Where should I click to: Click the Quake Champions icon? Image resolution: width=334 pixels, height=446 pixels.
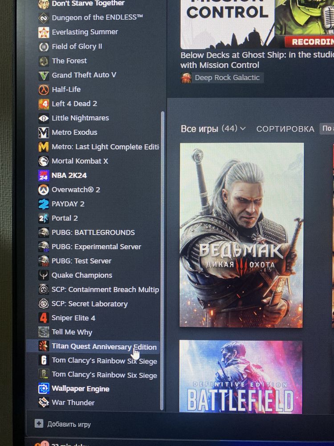coord(44,275)
